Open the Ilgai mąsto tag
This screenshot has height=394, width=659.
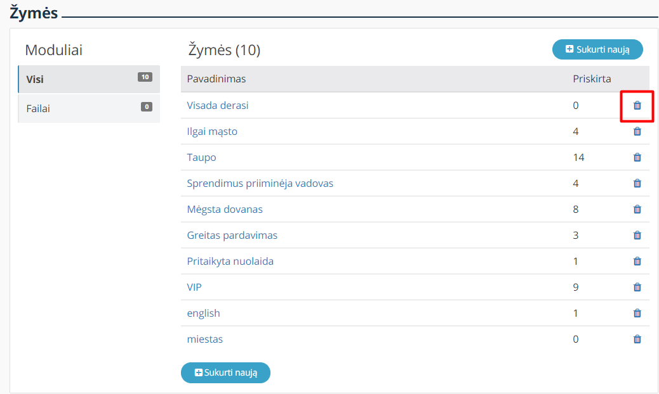pos(212,131)
